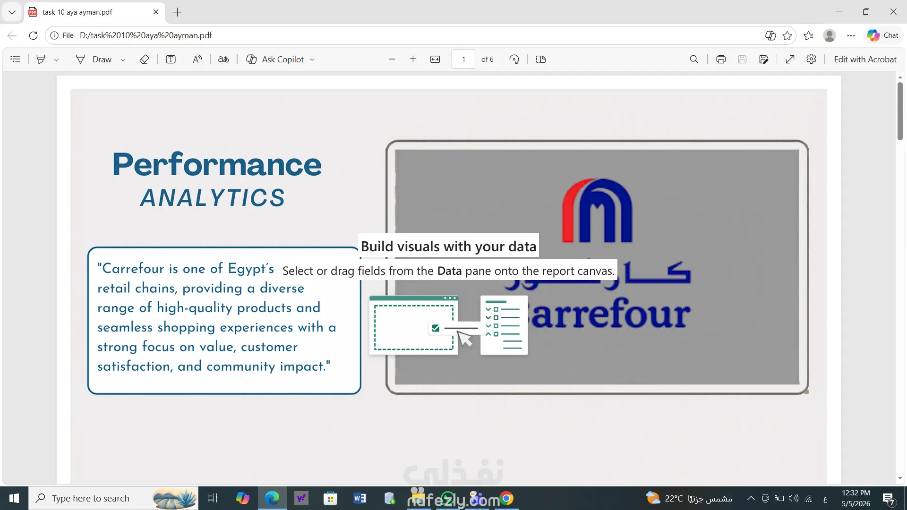The height and width of the screenshot is (510, 907).
Task: Click the Translate icon
Action: [223, 59]
